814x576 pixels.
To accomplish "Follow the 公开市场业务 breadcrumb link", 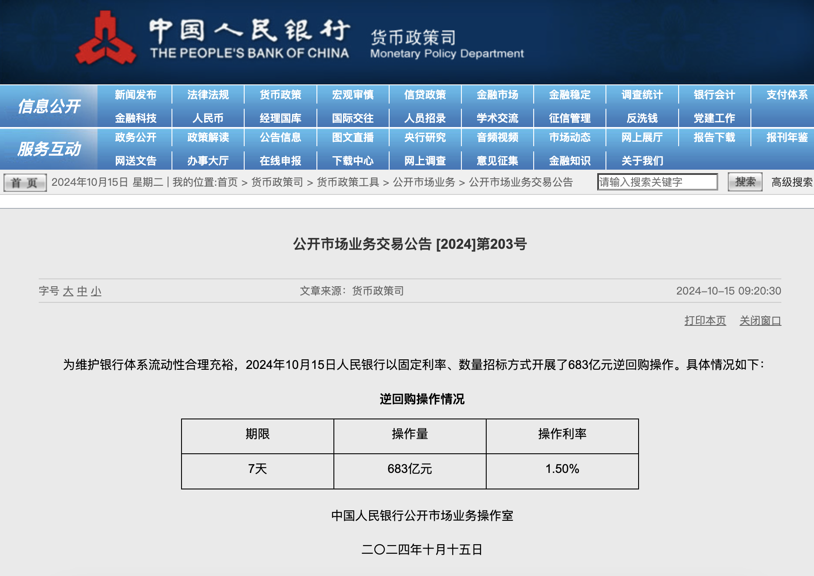I will (x=424, y=182).
